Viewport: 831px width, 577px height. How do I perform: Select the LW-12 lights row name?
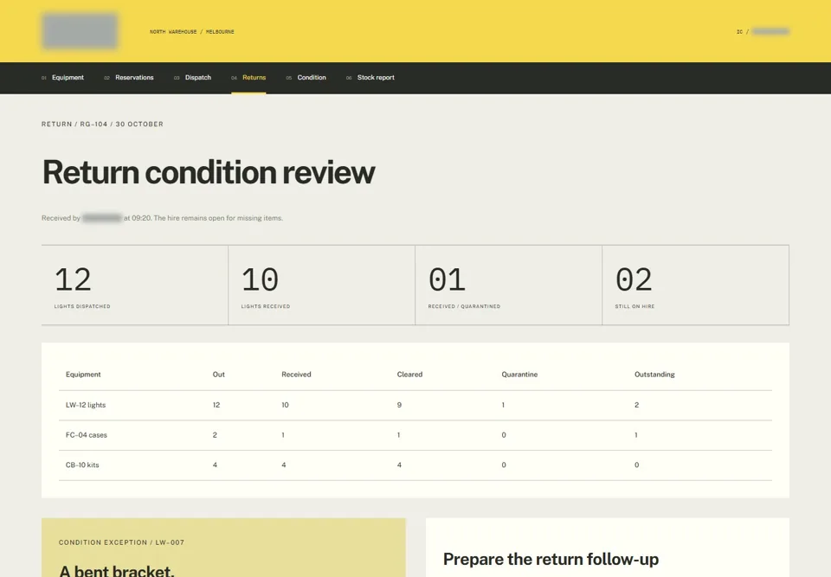(86, 405)
